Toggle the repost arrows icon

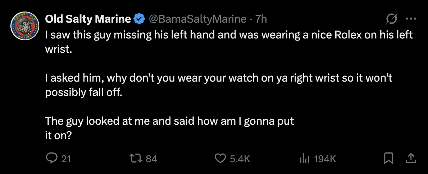click(x=136, y=158)
